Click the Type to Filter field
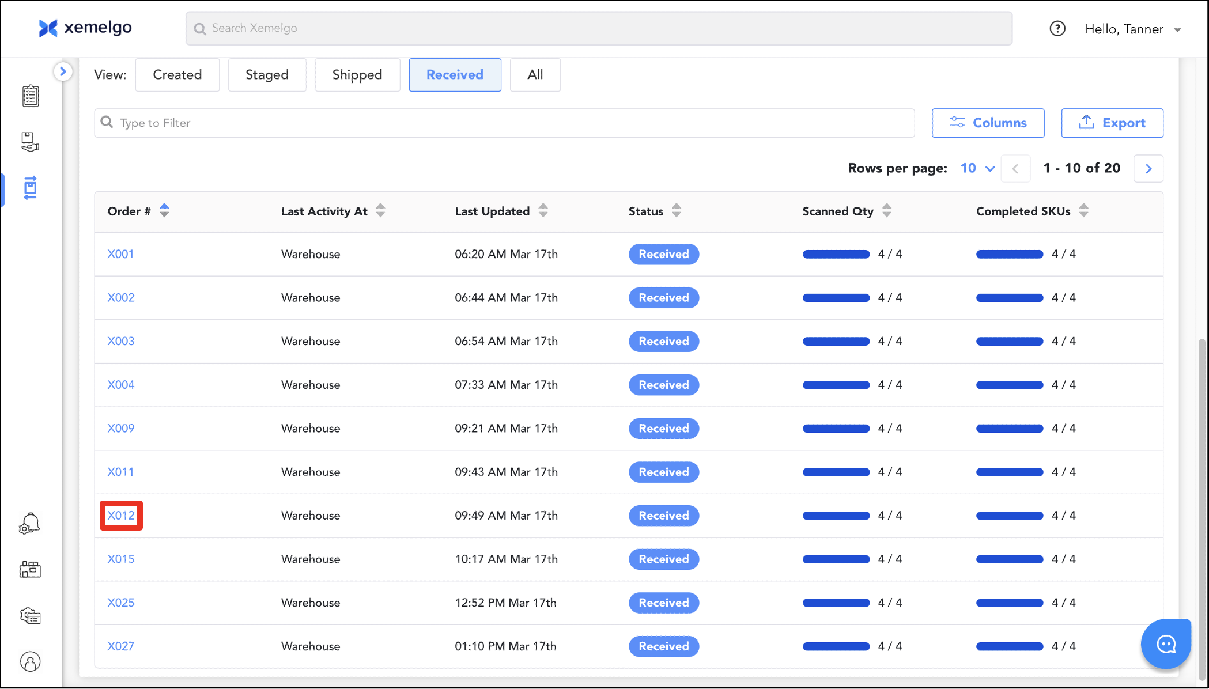This screenshot has height=689, width=1209. point(504,123)
